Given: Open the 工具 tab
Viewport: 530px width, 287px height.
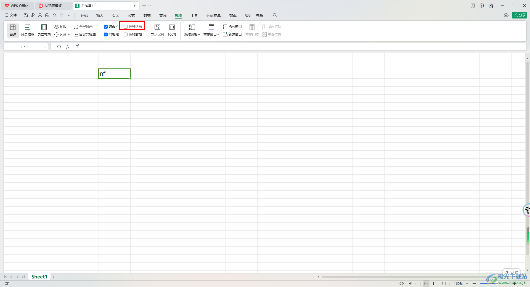Looking at the screenshot, I should tap(194, 15).
